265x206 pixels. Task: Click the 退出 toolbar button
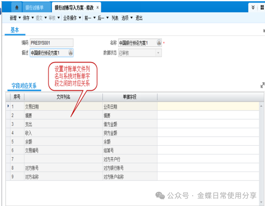(139, 18)
